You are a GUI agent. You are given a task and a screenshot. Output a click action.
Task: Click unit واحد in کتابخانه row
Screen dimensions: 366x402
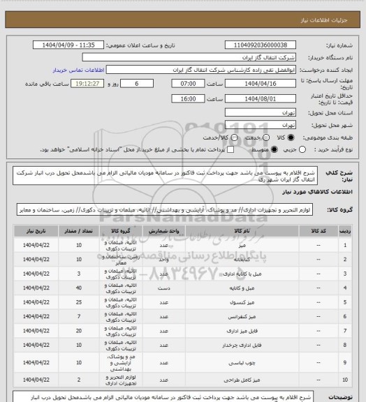coord(163,260)
